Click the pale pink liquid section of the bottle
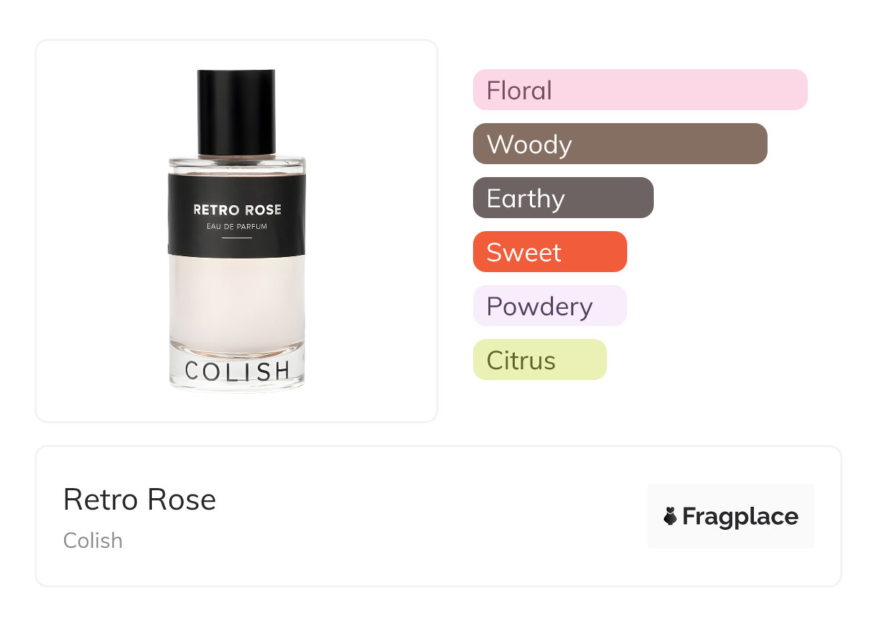The height and width of the screenshot is (622, 877). click(237, 302)
